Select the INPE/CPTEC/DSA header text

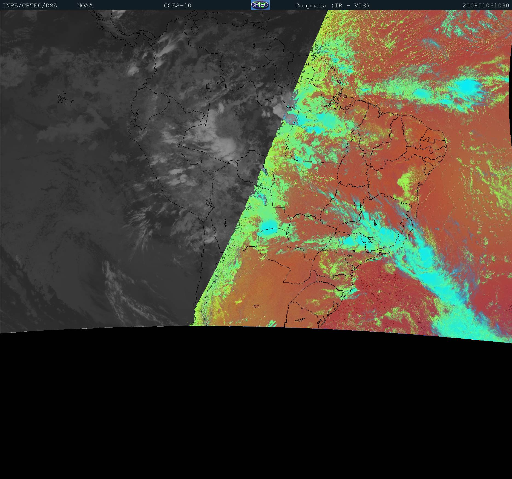click(x=30, y=5)
